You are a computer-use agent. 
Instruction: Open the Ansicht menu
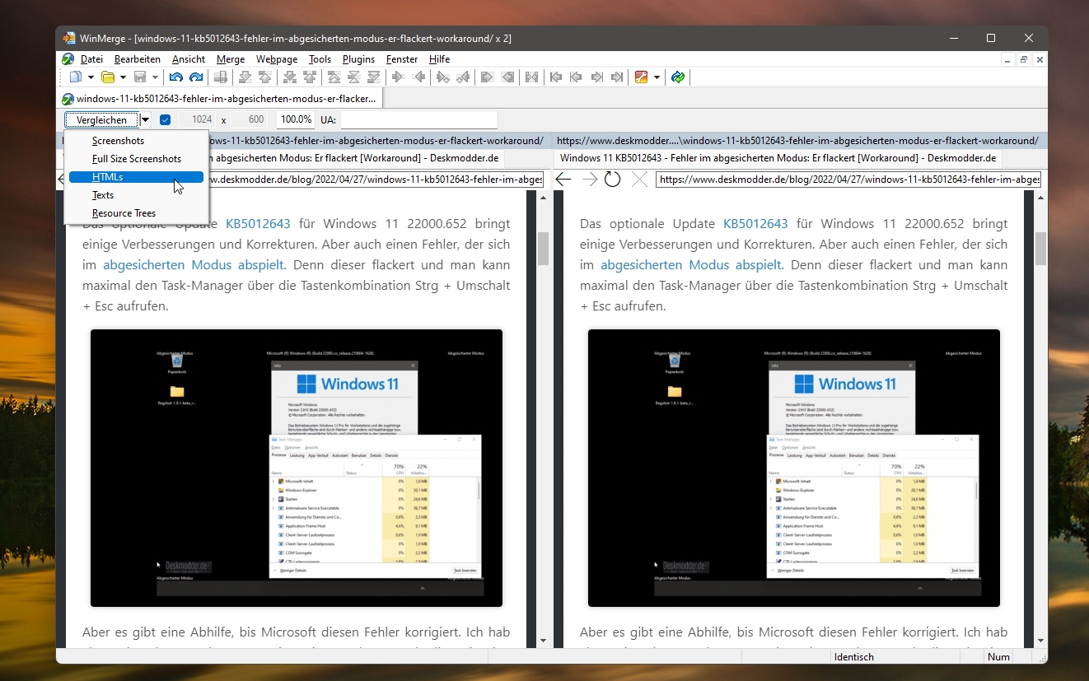[189, 59]
